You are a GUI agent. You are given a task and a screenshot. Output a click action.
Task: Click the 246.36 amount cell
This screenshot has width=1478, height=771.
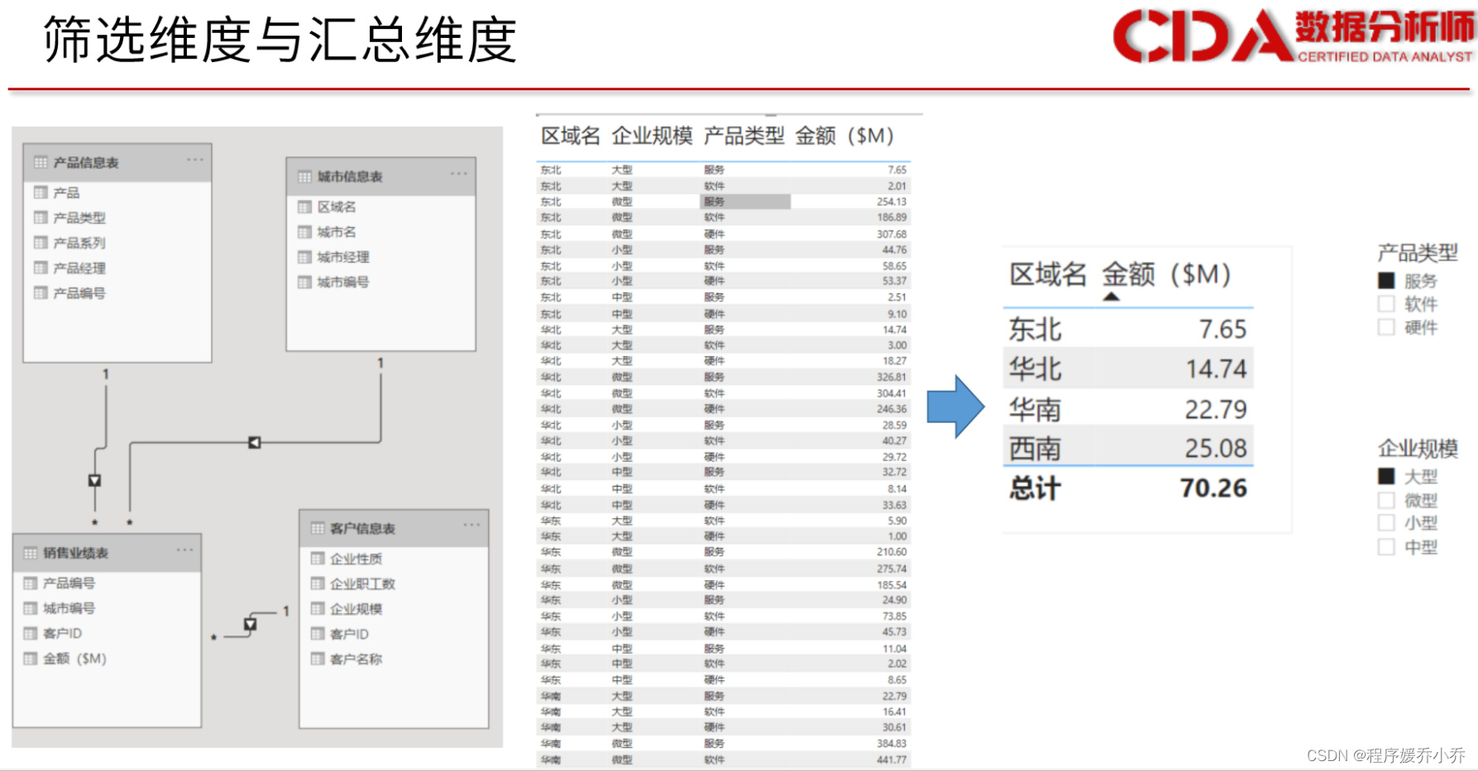point(892,409)
